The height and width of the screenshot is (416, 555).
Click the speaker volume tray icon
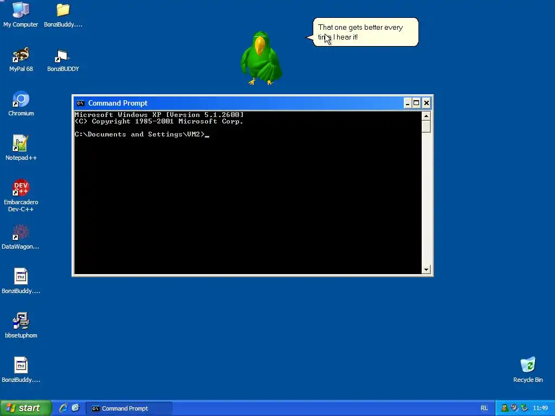[x=514, y=408]
